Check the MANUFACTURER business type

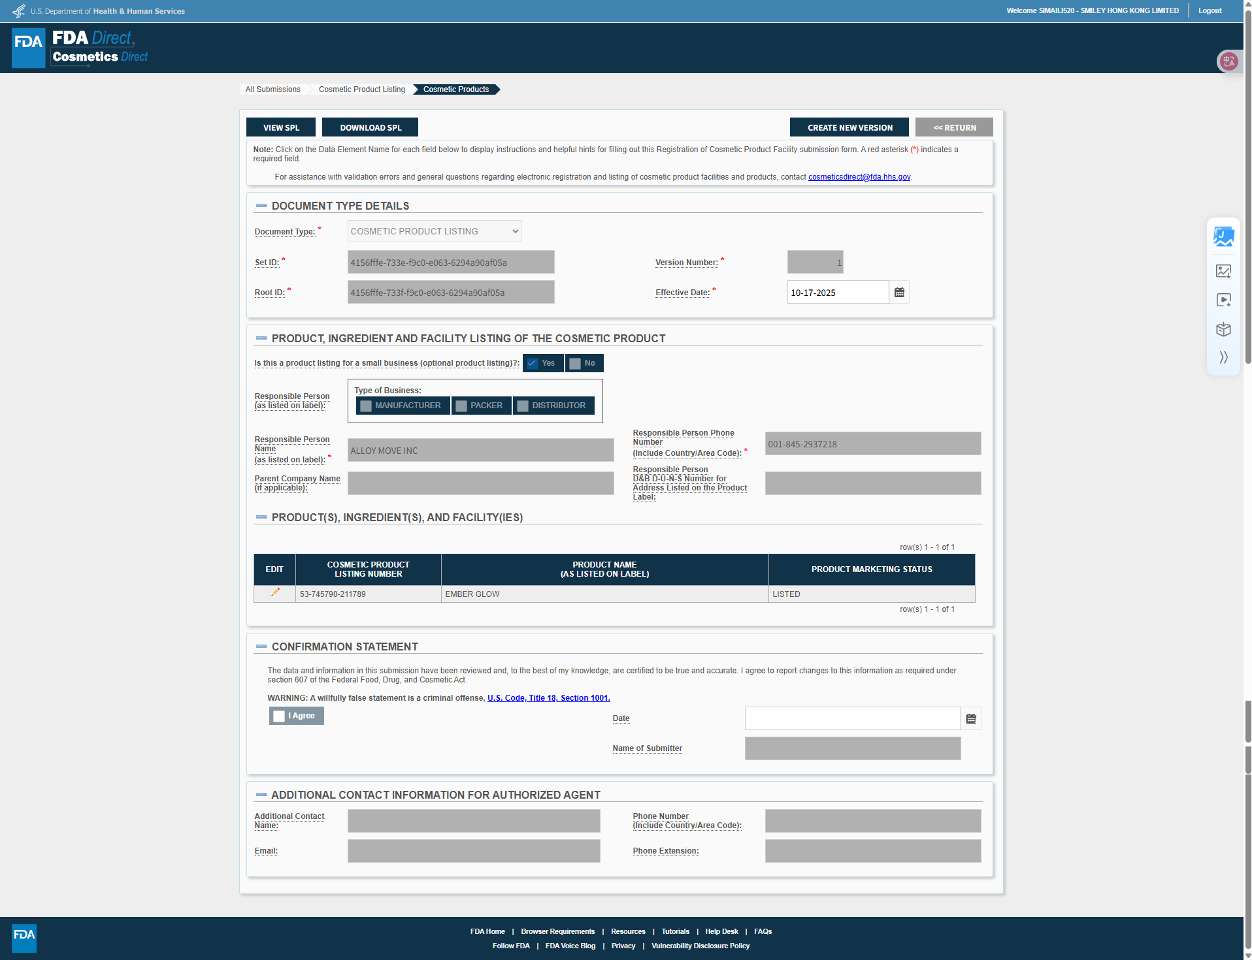(366, 406)
